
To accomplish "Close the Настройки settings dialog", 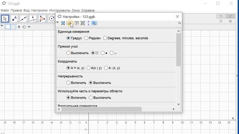I will 177,16.
